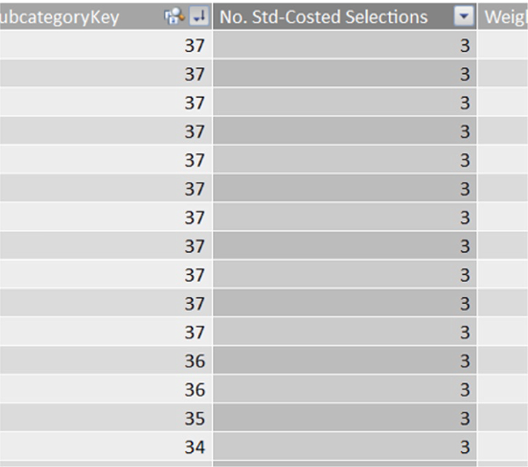
Task: Select the partially visible Weight column header
Action: pyautogui.click(x=505, y=17)
